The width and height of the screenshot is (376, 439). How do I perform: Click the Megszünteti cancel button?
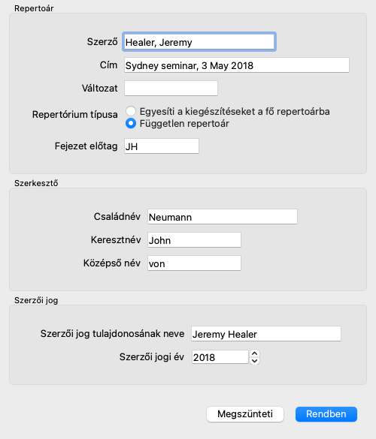click(x=245, y=414)
